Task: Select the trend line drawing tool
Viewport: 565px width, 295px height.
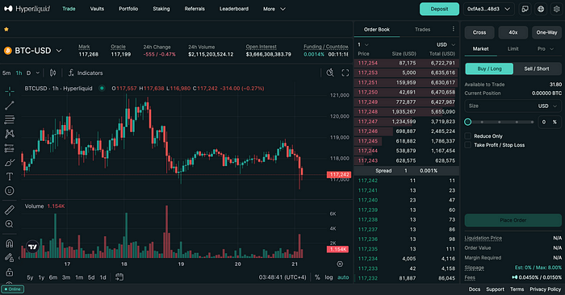Action: (x=10, y=106)
